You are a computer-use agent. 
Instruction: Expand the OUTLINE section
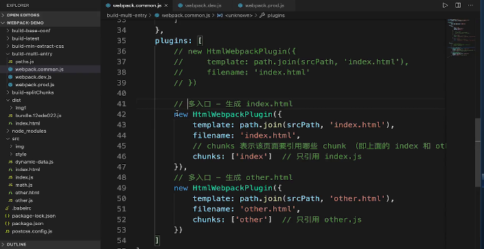[x=50, y=244]
